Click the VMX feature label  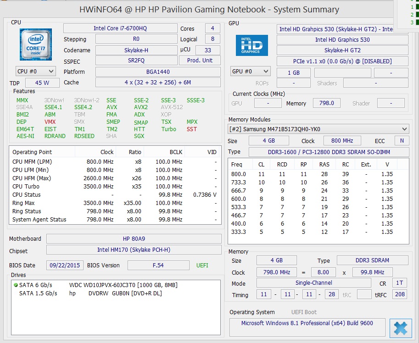click(x=50, y=122)
